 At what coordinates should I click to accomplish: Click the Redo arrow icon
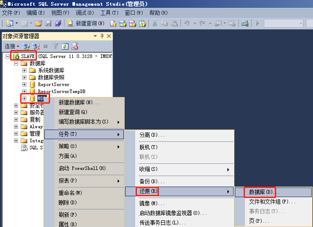(x=202, y=23)
